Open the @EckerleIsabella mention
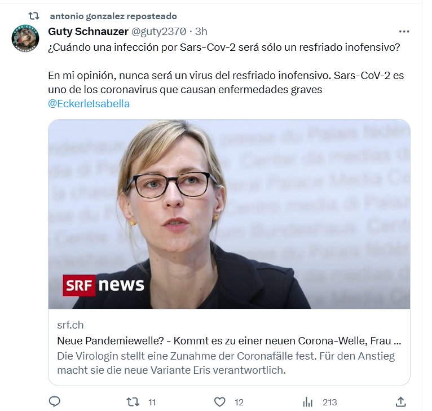Image resolution: width=432 pixels, height=411 pixels. point(89,104)
